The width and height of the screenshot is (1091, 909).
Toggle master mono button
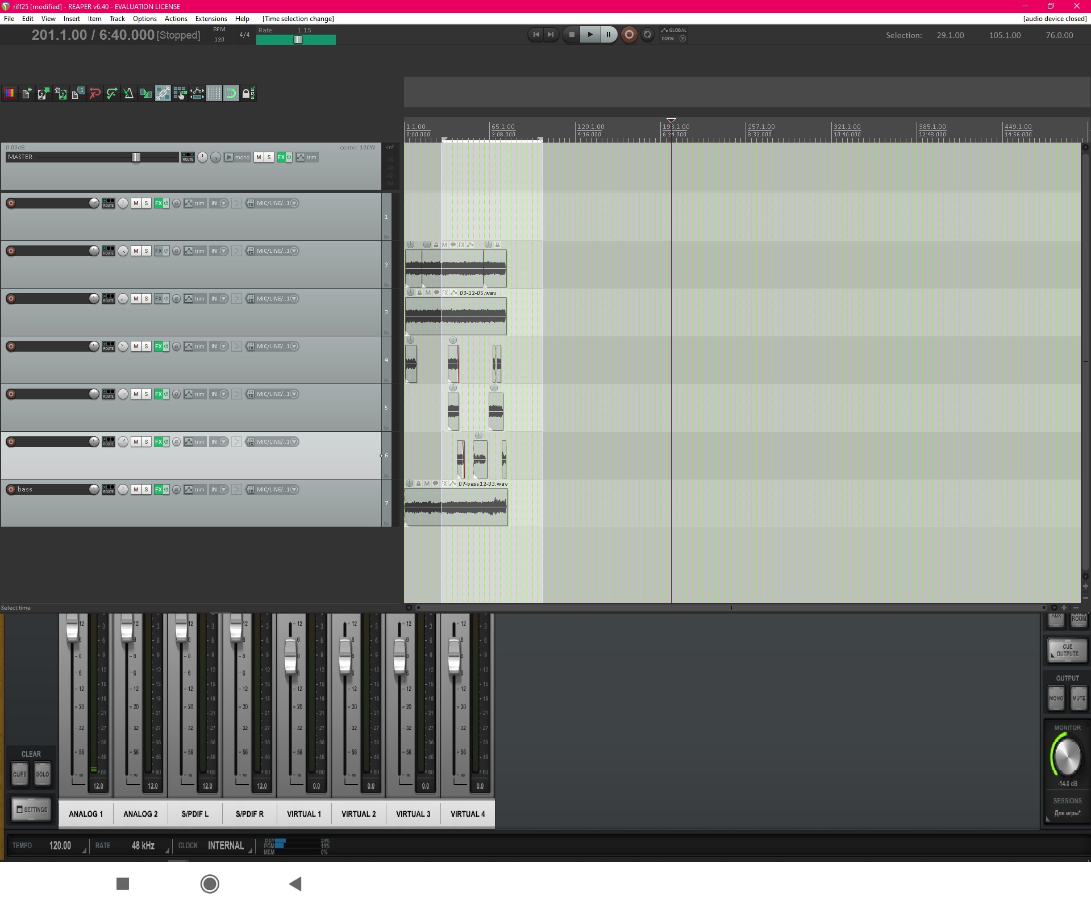tap(238, 157)
